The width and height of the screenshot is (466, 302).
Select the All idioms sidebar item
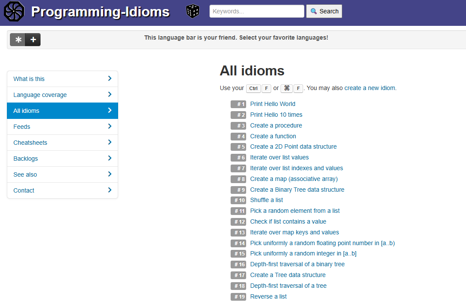click(63, 111)
